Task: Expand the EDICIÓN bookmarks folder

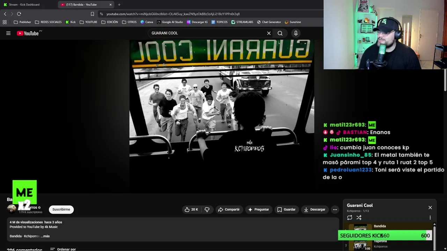Action: point(109,22)
